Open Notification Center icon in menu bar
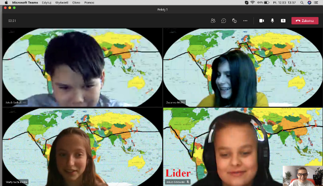Viewport: 323px width, 186px height. pyautogui.click(x=316, y=2)
